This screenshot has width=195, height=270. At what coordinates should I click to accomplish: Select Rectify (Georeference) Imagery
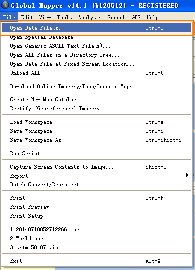[97, 109]
